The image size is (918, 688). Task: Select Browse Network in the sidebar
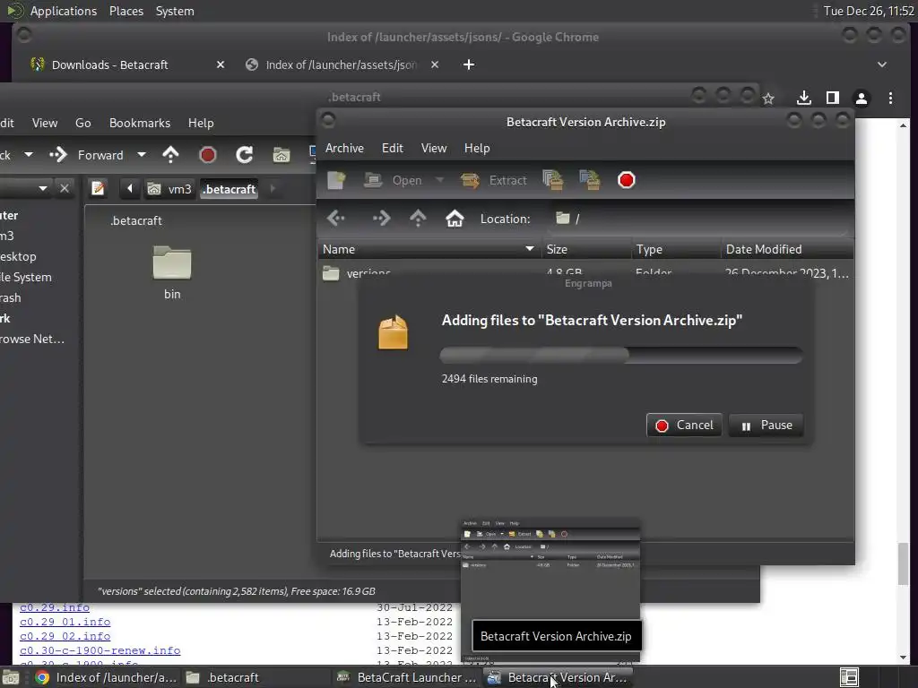tap(32, 339)
